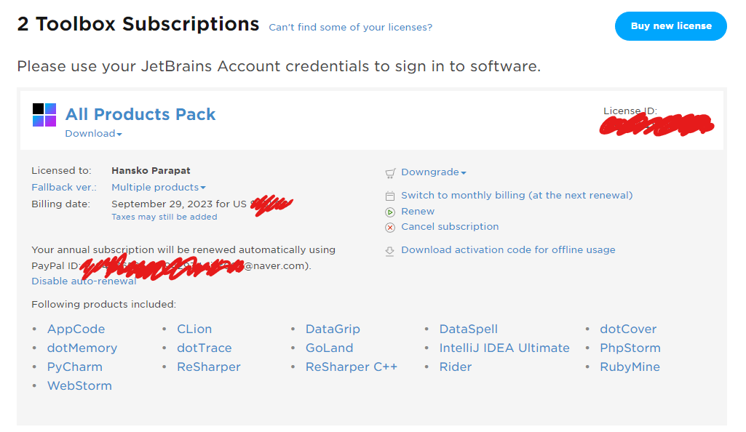Click the 'License ID:' label
The width and height of the screenshot is (746, 432).
pyautogui.click(x=630, y=111)
